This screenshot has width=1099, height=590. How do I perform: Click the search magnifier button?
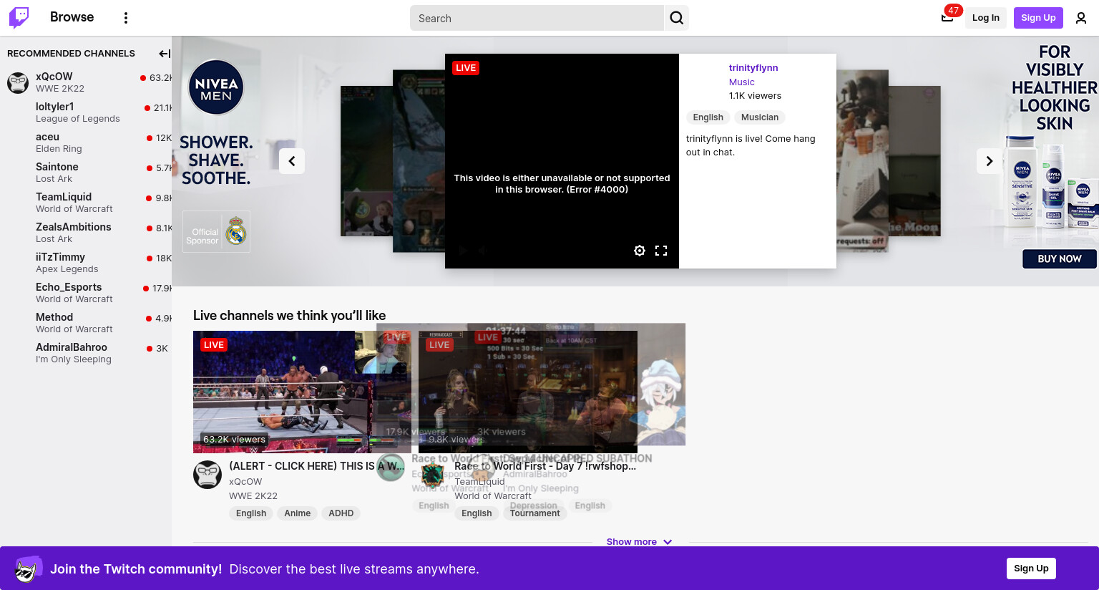click(677, 18)
